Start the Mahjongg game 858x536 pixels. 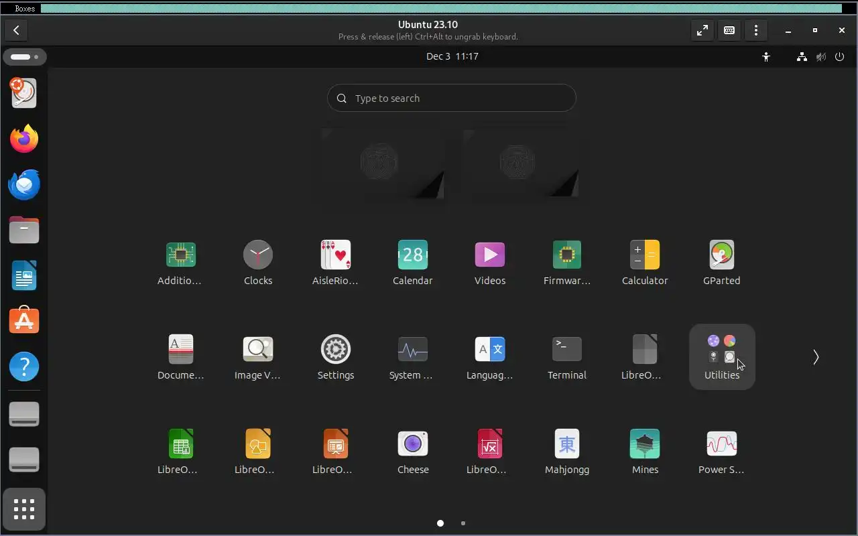567,452
